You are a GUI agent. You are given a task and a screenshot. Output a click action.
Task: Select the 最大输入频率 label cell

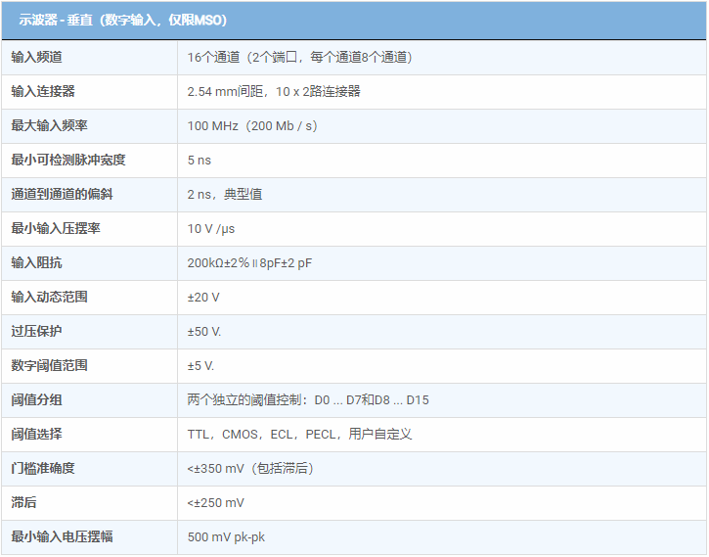[50, 125]
